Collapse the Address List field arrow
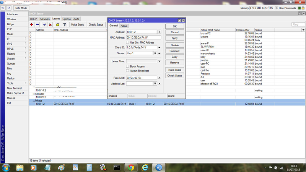 [160, 84]
